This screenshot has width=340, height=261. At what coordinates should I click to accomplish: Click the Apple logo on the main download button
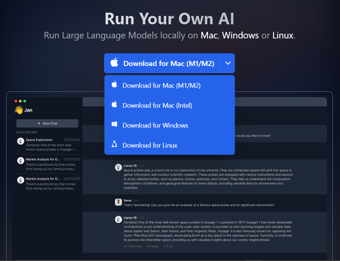coord(114,63)
